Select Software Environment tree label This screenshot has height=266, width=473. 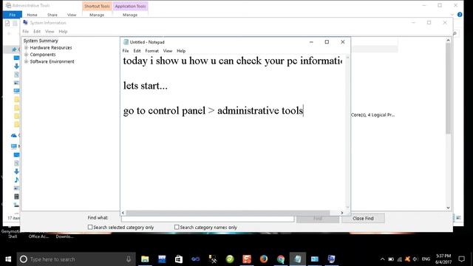click(52, 61)
